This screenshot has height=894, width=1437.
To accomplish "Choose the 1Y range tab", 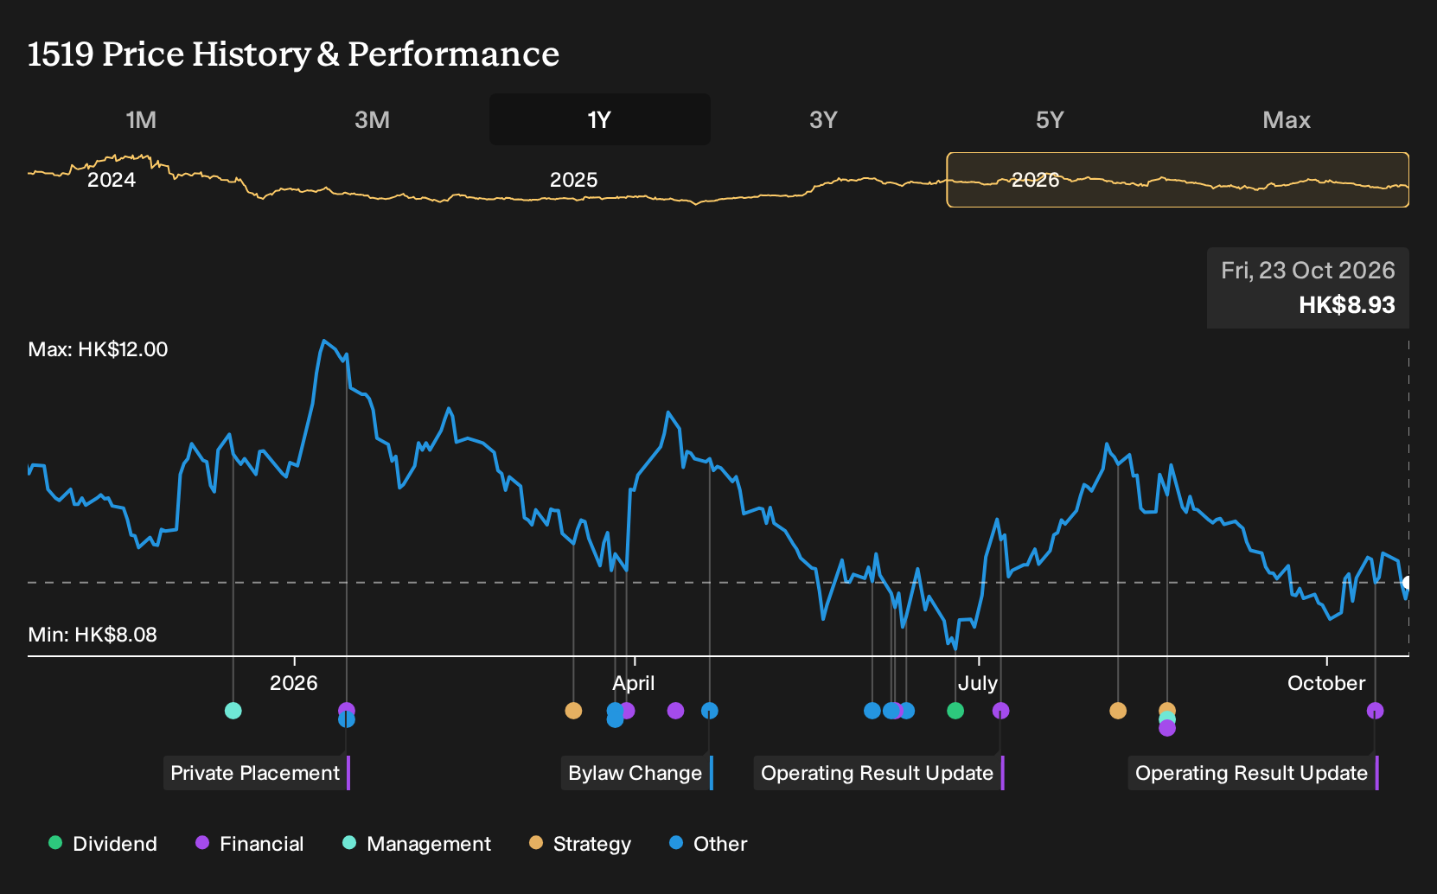I will 599,119.
